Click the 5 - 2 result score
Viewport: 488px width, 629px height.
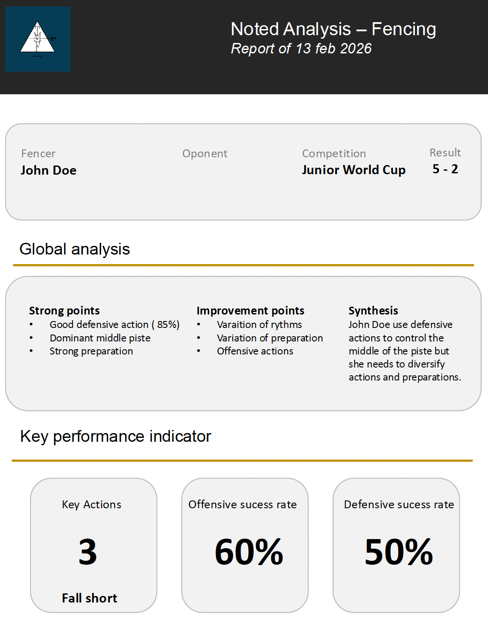445,169
